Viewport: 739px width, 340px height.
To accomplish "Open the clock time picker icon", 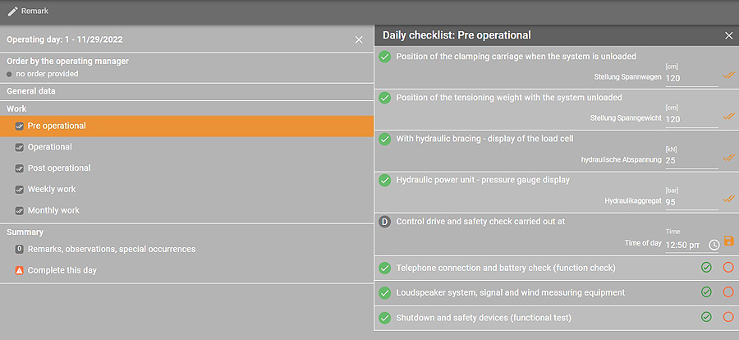I will point(714,244).
